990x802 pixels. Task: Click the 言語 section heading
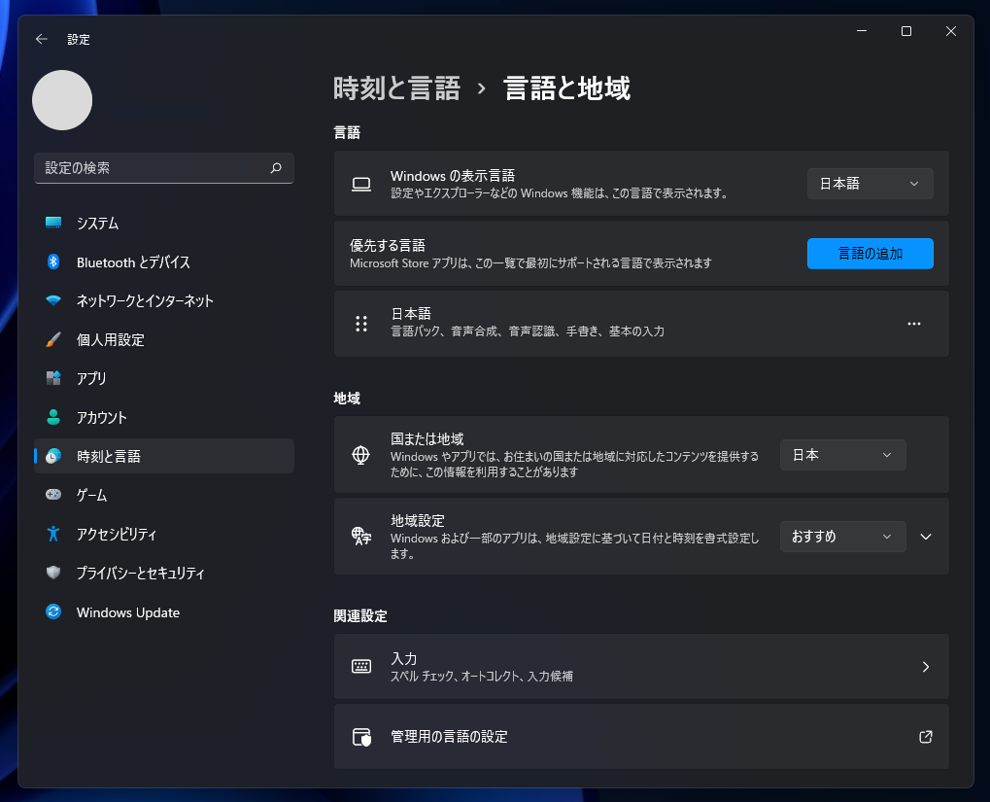tap(347, 133)
